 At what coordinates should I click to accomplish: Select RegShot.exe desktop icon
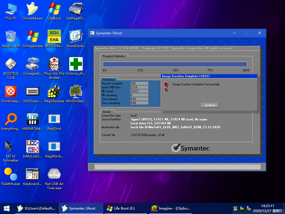[54, 94]
